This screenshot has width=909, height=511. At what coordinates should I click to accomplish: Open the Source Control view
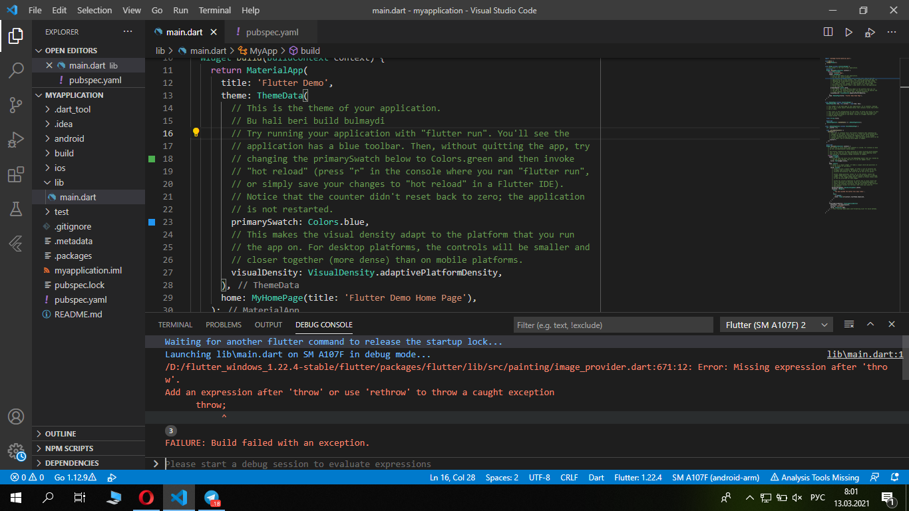pyautogui.click(x=16, y=104)
